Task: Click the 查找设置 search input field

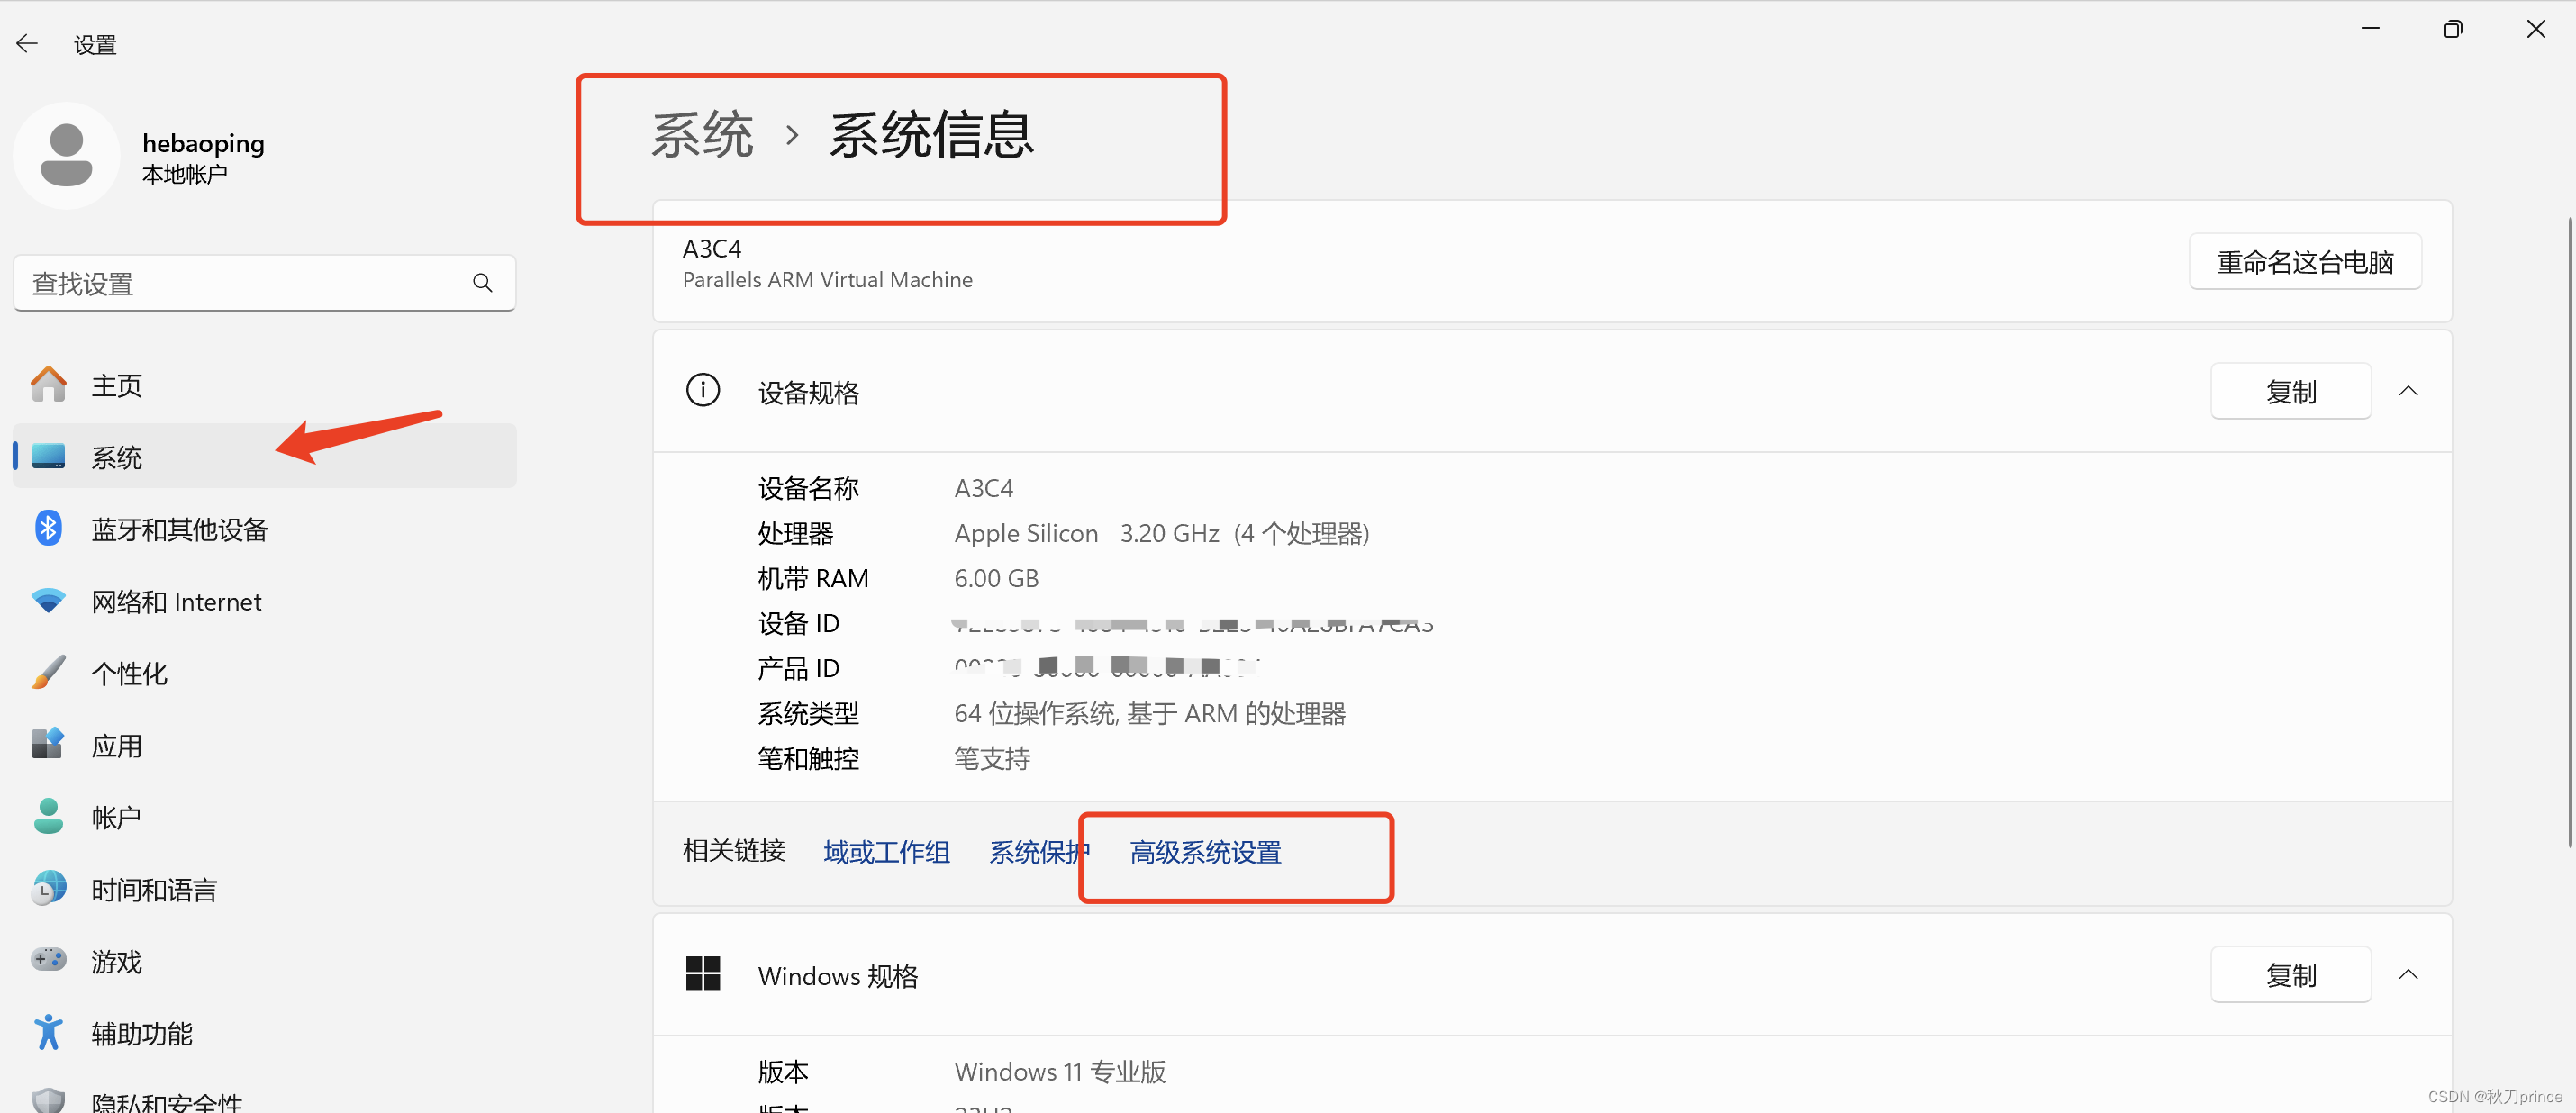Action: point(261,284)
